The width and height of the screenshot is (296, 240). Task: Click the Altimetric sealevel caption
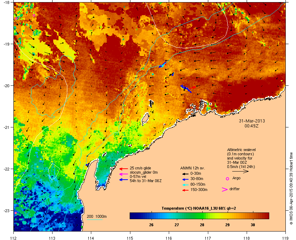click(241, 150)
